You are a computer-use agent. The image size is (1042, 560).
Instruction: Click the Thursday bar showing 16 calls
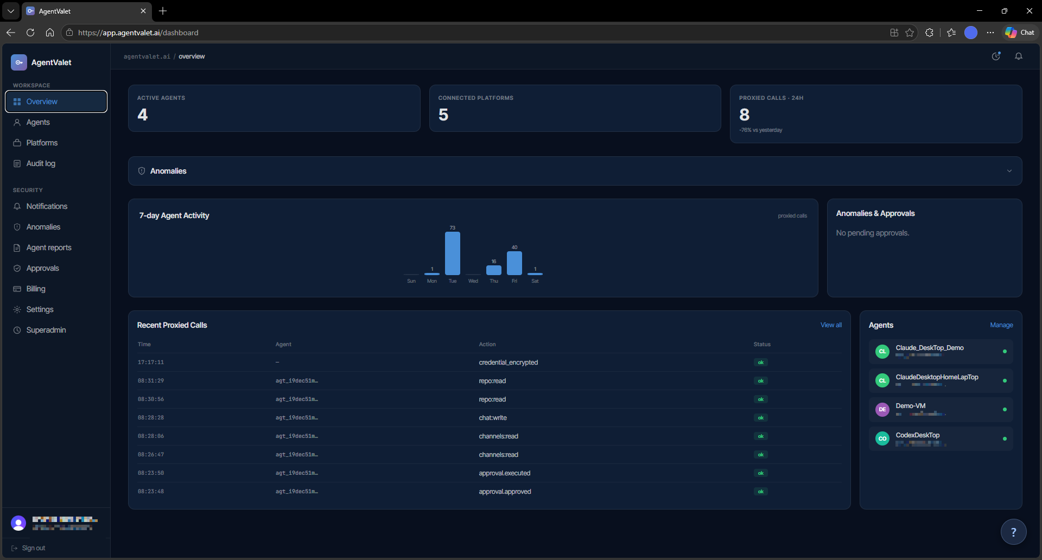coord(494,270)
